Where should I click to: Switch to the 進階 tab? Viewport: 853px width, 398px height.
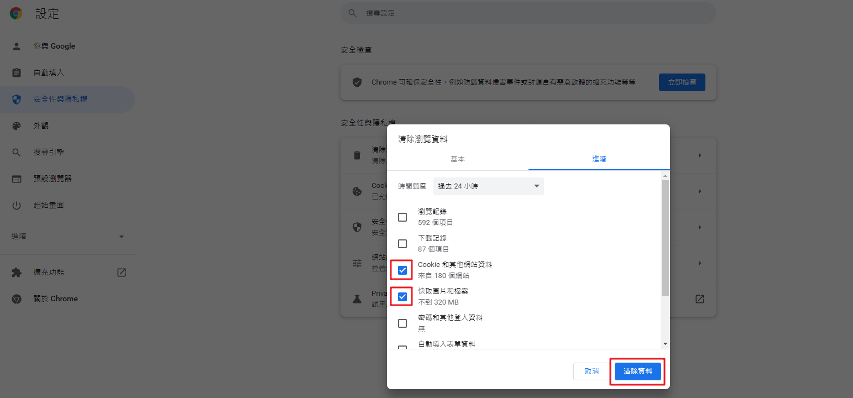[599, 159]
